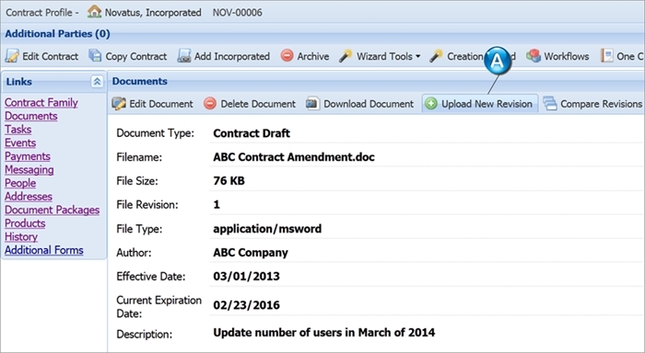Click the Add Incorporated icon
645x353 pixels.
(184, 56)
